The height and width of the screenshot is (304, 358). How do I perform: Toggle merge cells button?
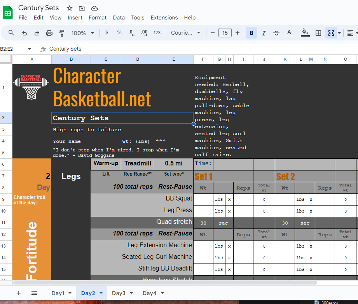331,33
